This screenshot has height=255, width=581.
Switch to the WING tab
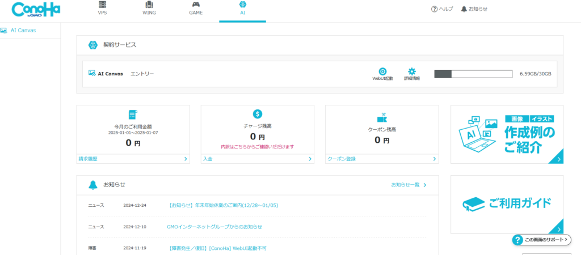149,8
